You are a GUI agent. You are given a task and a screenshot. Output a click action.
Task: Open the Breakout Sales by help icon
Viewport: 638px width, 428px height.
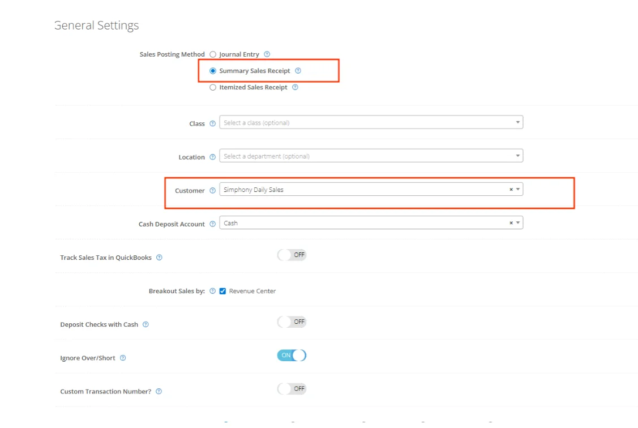pos(212,290)
